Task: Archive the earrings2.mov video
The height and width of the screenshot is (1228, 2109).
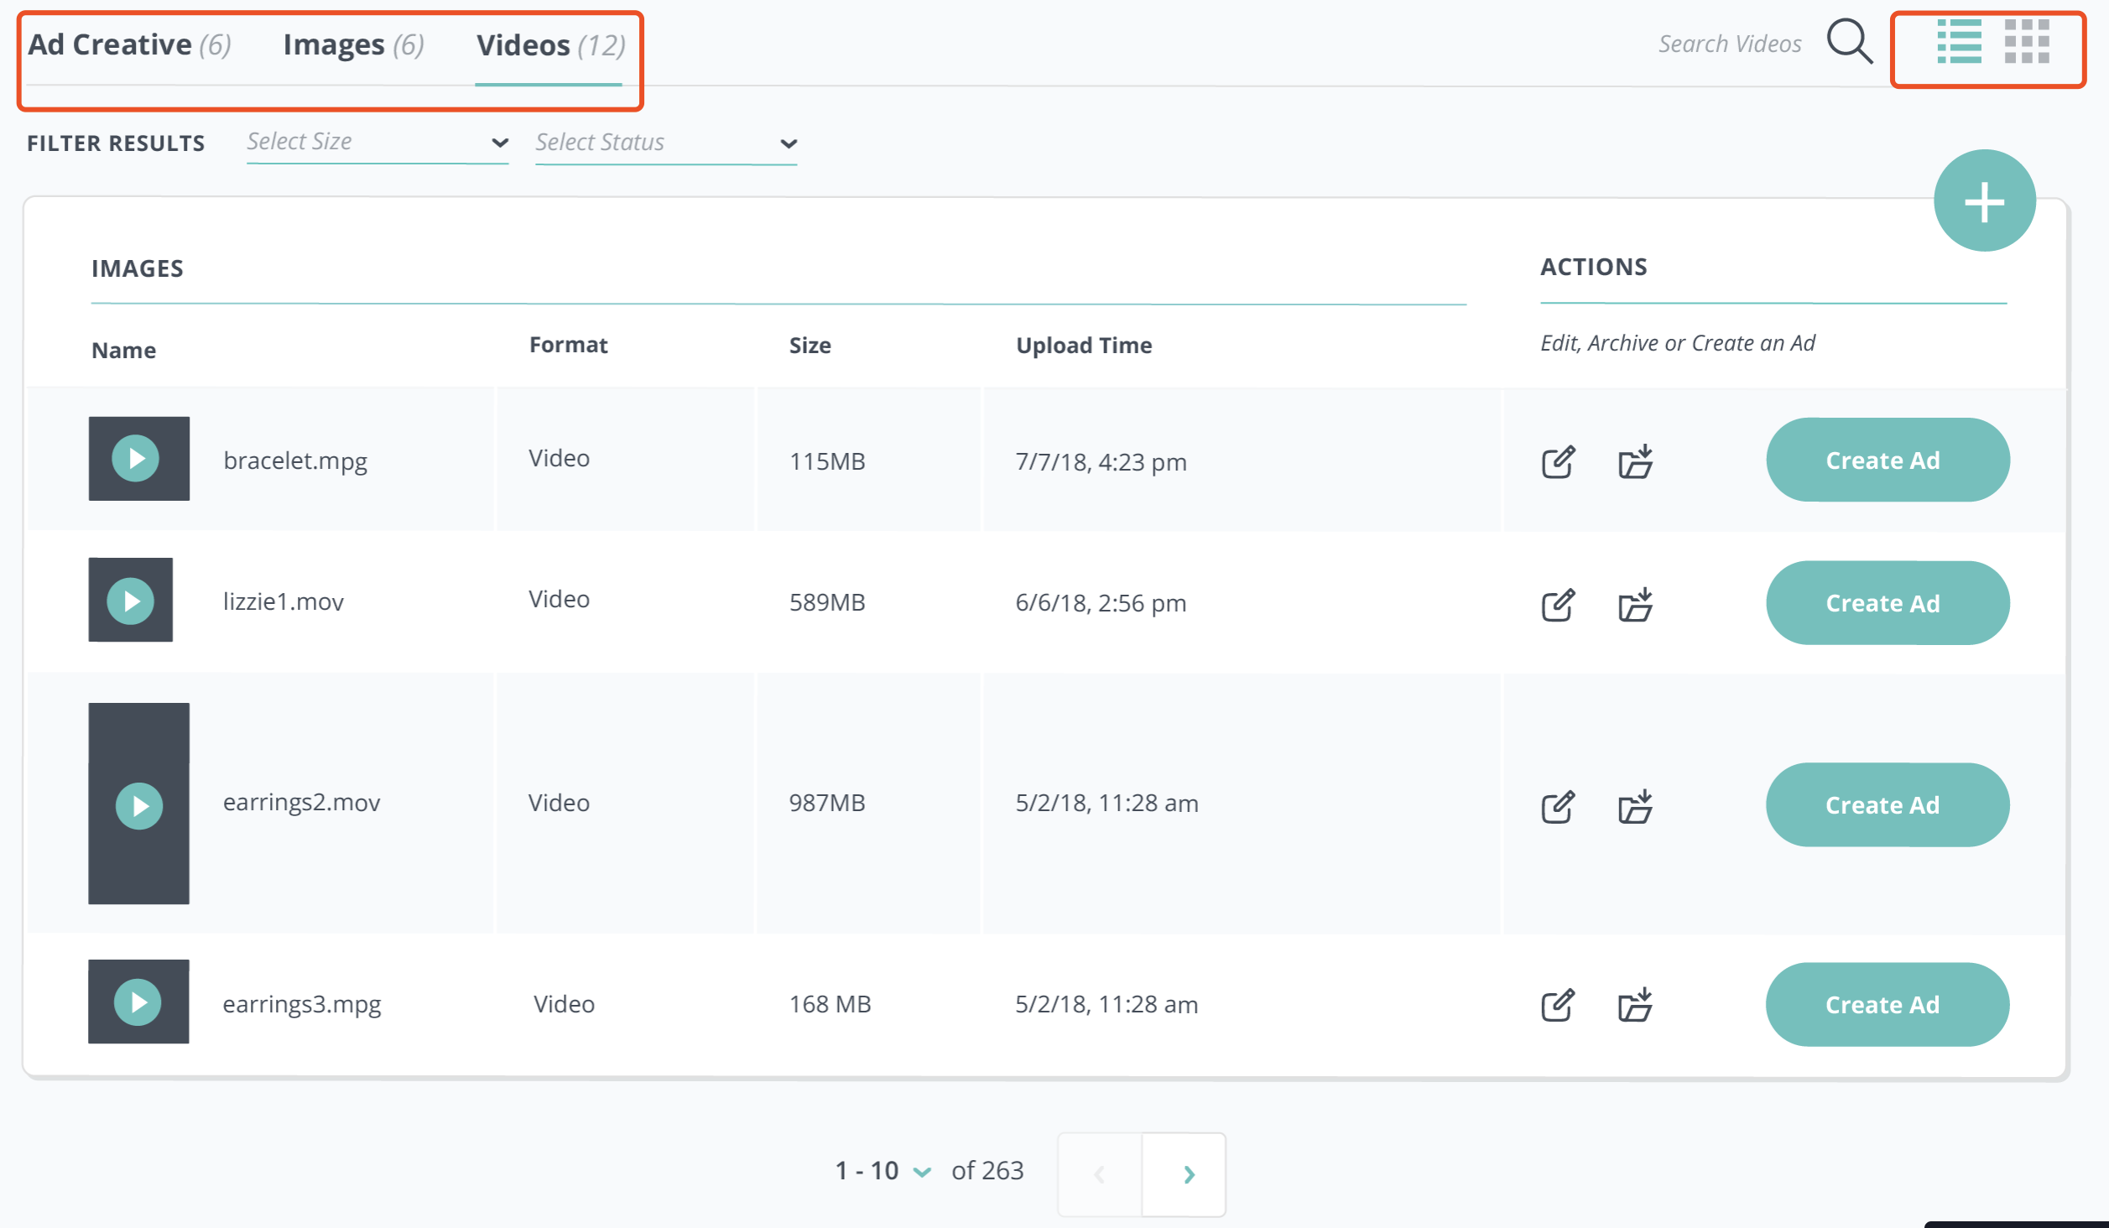Action: pos(1635,806)
